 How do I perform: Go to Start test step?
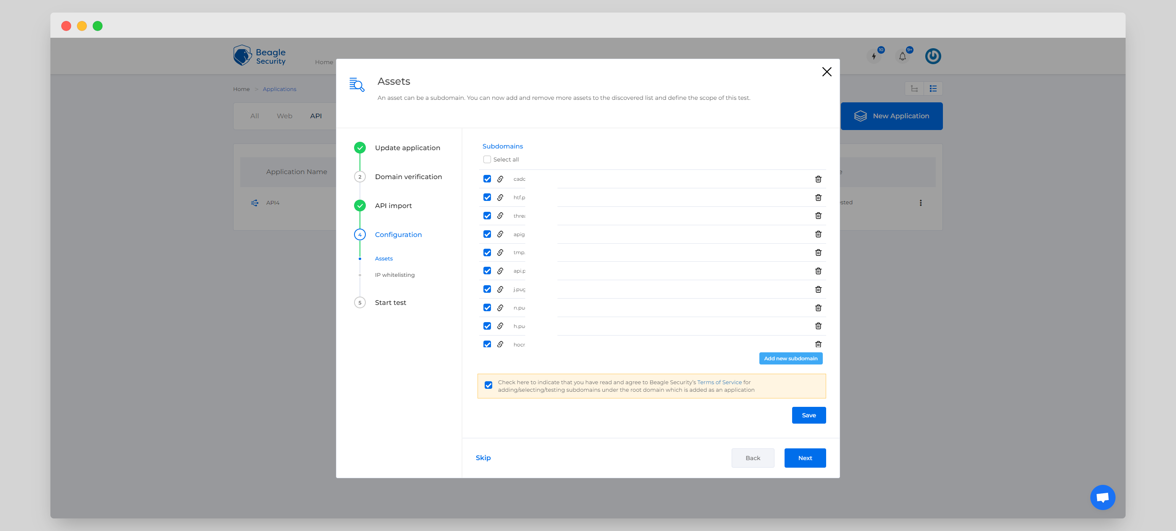[x=390, y=303]
